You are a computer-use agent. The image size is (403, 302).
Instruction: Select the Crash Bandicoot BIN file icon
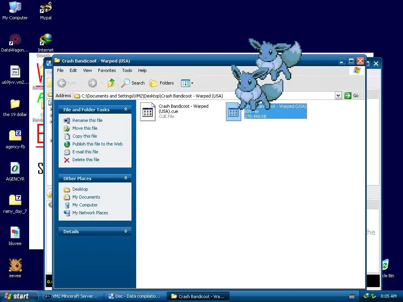233,112
